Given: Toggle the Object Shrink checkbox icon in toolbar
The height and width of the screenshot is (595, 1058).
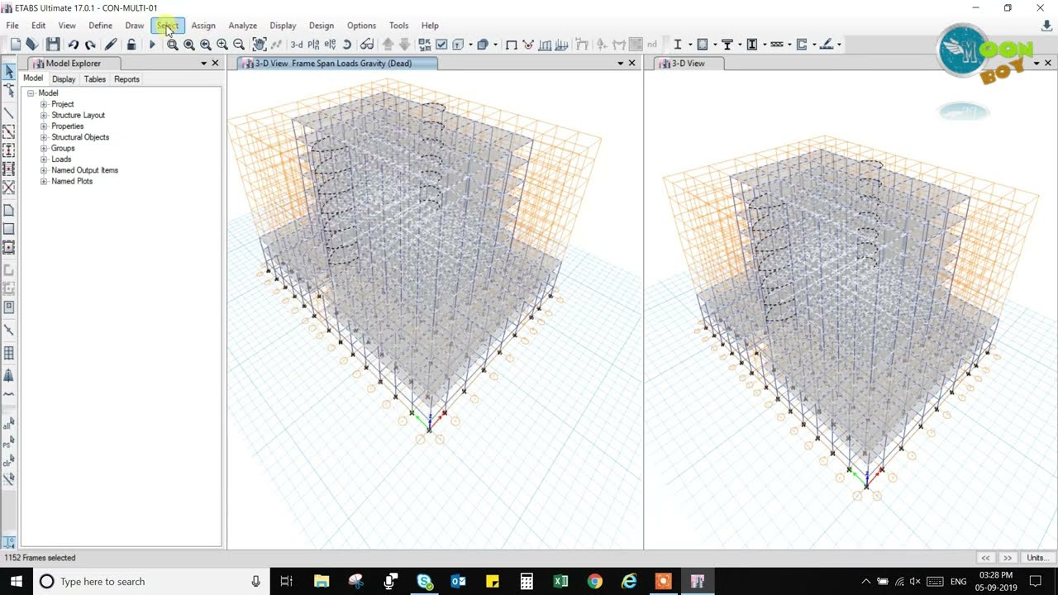Looking at the screenshot, I should [441, 45].
